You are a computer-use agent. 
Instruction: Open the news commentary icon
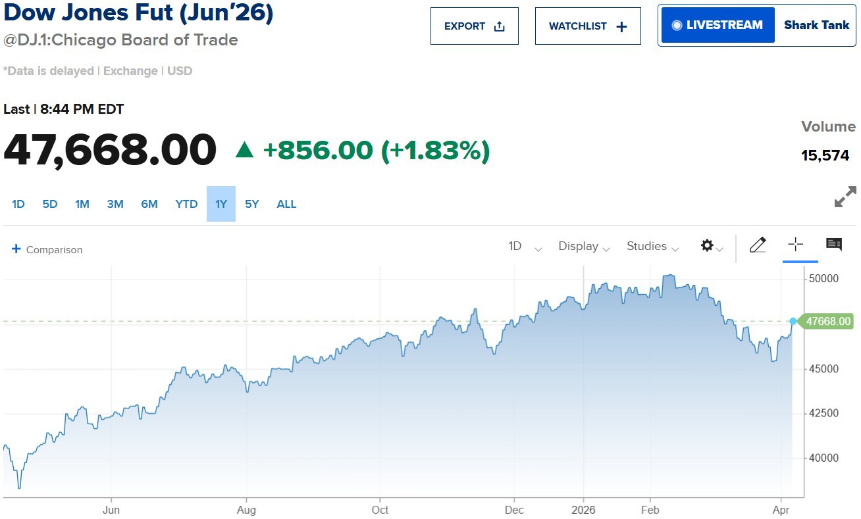coord(833,244)
